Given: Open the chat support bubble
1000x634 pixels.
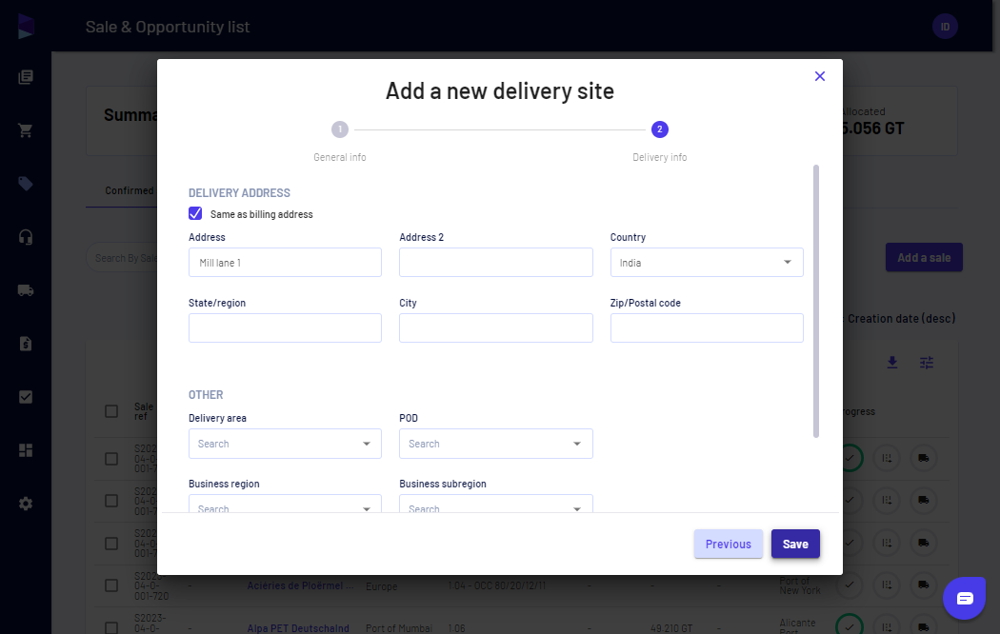Looking at the screenshot, I should [x=964, y=598].
